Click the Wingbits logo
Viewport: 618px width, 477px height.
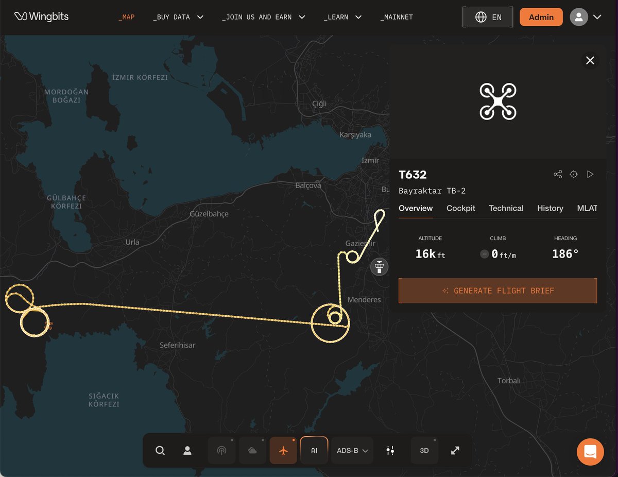tap(41, 17)
